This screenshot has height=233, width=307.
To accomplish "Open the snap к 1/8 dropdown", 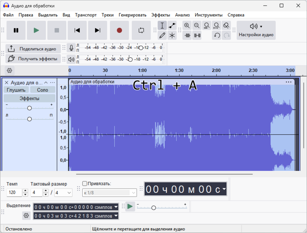I will [x=110, y=193].
